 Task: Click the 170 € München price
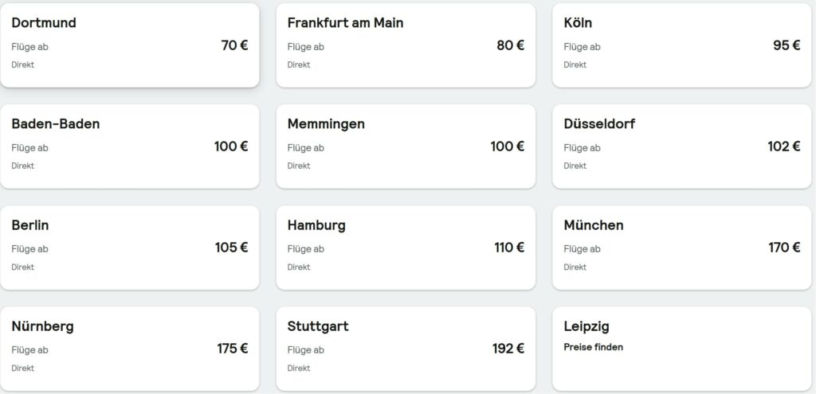point(785,248)
